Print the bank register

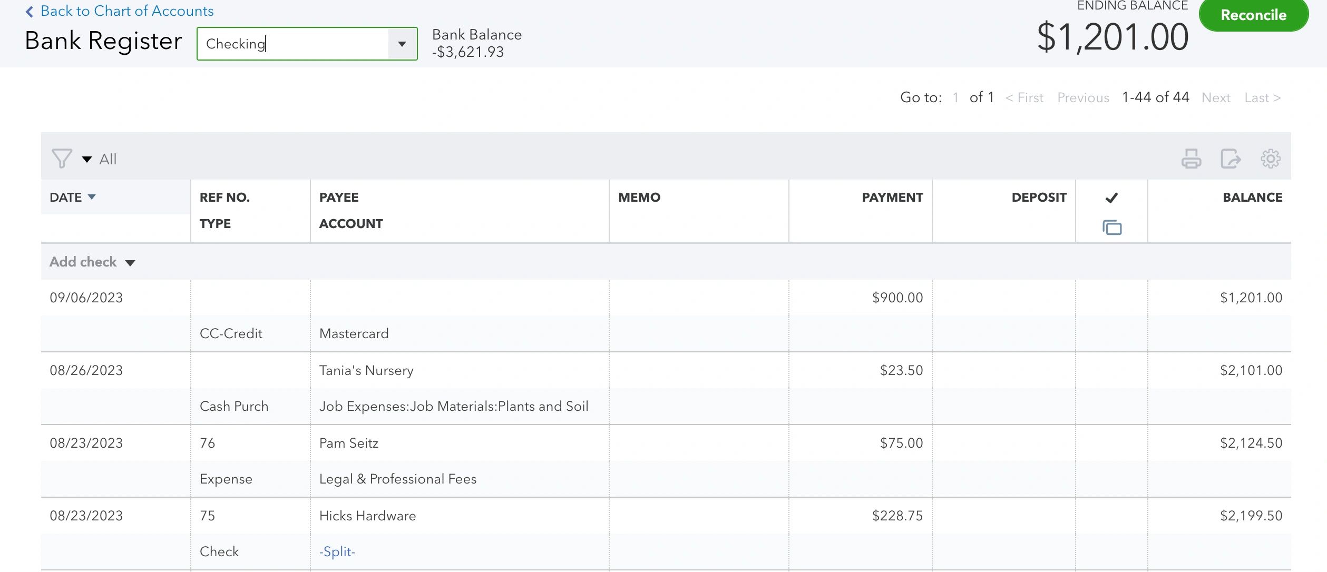1192,158
